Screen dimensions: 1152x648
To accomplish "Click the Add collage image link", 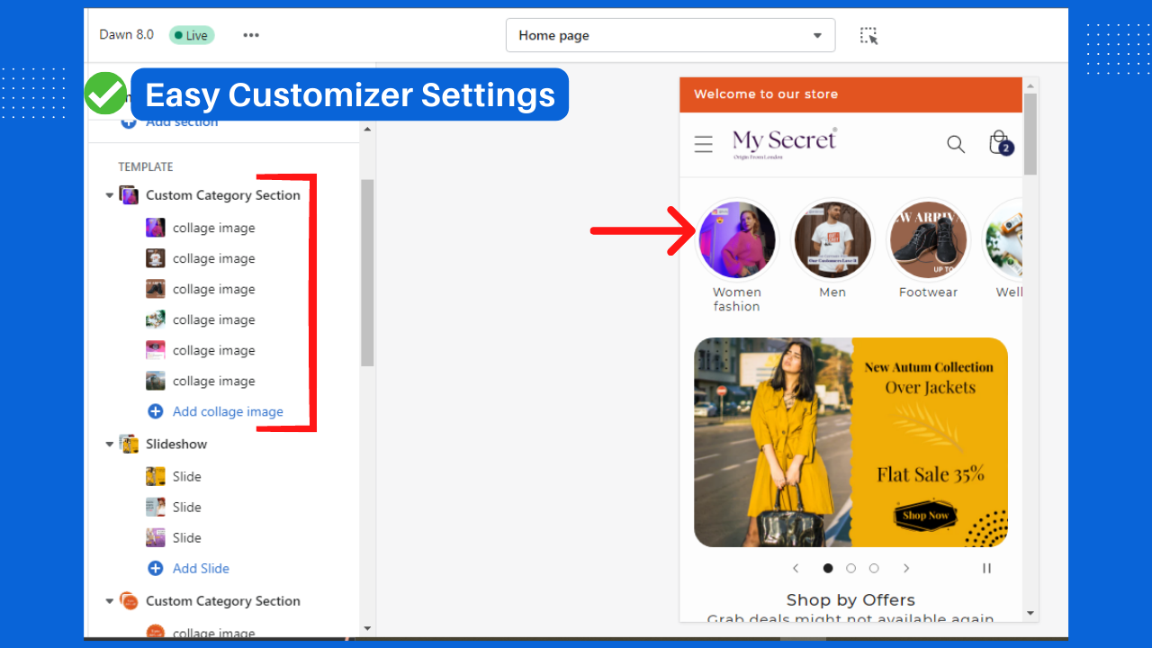I will click(228, 411).
